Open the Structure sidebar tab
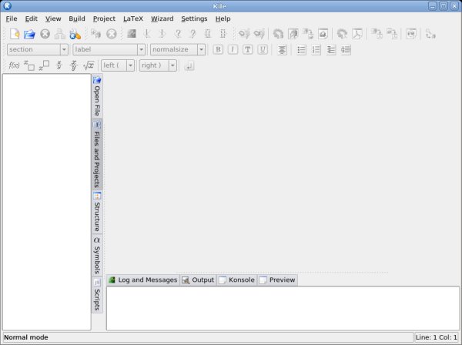462x345 pixels. (x=97, y=213)
